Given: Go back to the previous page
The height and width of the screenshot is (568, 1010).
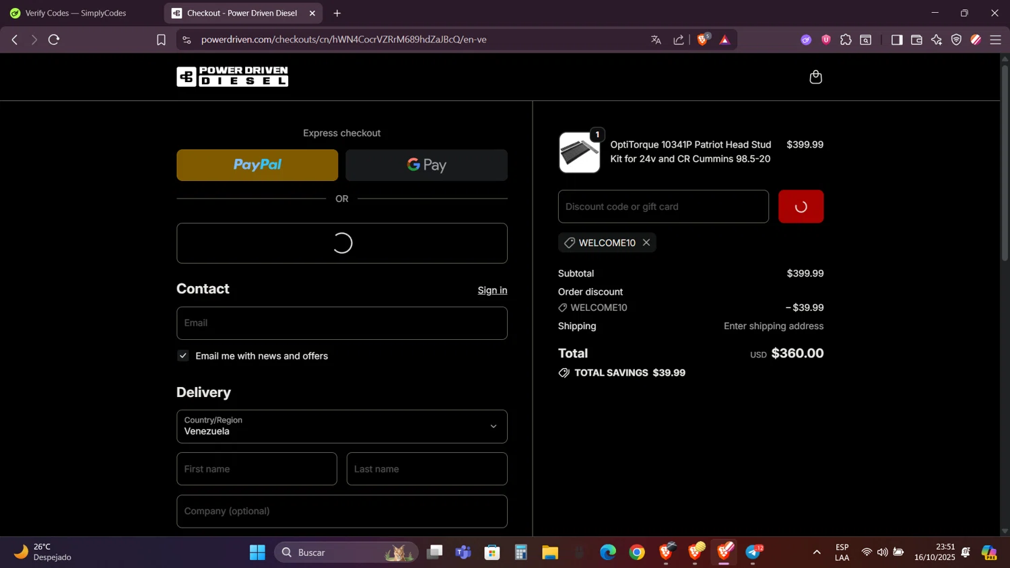Looking at the screenshot, I should pyautogui.click(x=15, y=40).
